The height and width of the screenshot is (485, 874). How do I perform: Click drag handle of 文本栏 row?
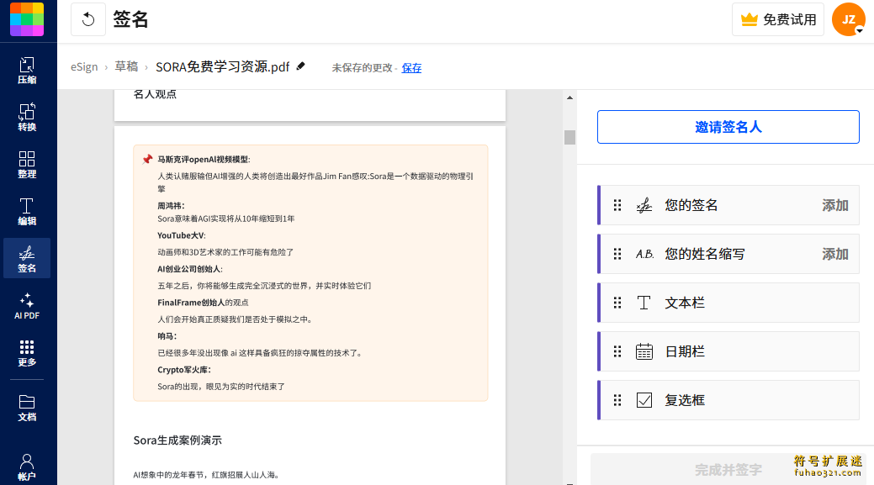click(x=617, y=303)
